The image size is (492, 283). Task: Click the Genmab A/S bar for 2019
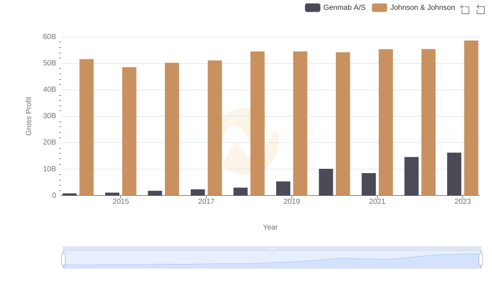(283, 188)
